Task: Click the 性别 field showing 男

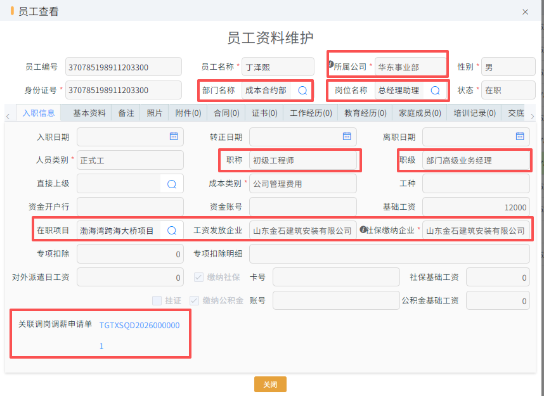Action: pyautogui.click(x=508, y=67)
